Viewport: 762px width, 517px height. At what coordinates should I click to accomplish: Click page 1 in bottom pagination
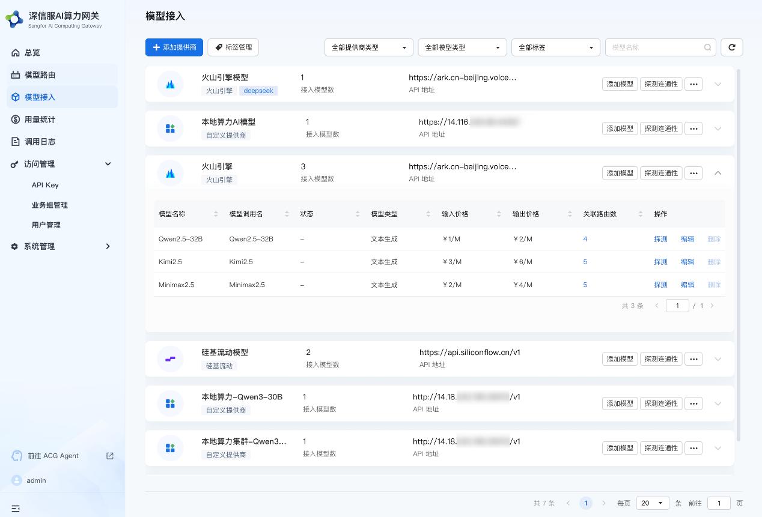586,503
